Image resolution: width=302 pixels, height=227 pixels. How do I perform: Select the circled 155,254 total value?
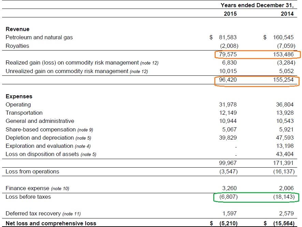pos(283,80)
